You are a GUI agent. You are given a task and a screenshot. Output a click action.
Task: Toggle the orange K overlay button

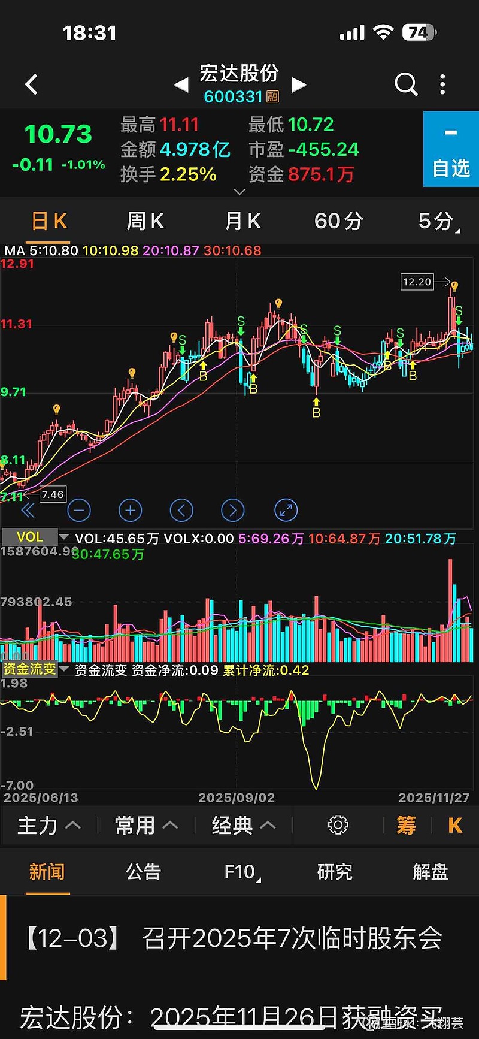pyautogui.click(x=454, y=825)
